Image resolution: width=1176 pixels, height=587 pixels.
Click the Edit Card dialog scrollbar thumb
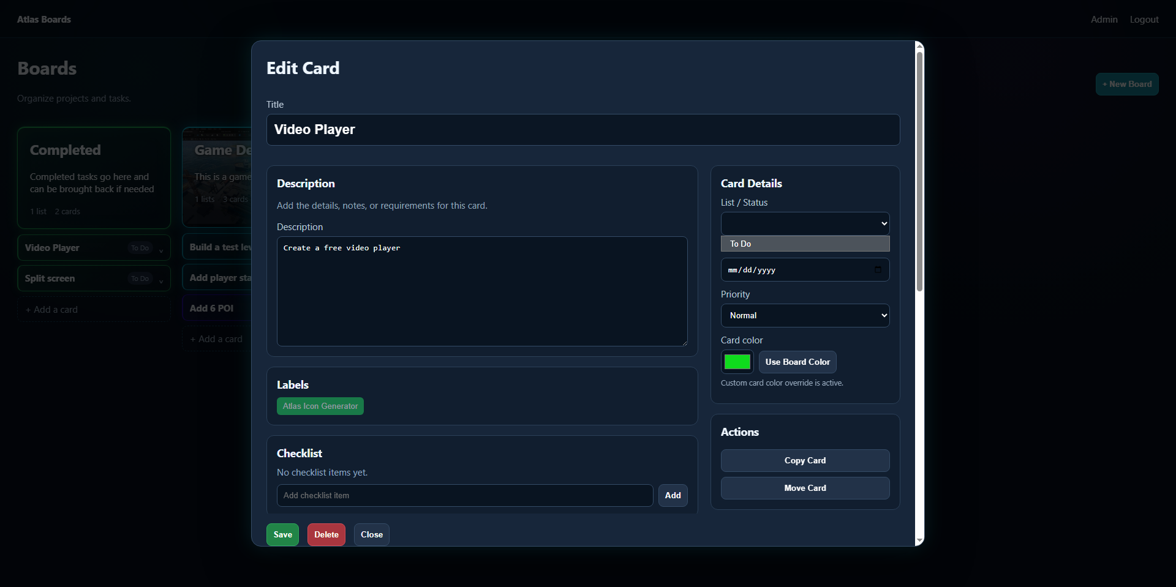919,171
